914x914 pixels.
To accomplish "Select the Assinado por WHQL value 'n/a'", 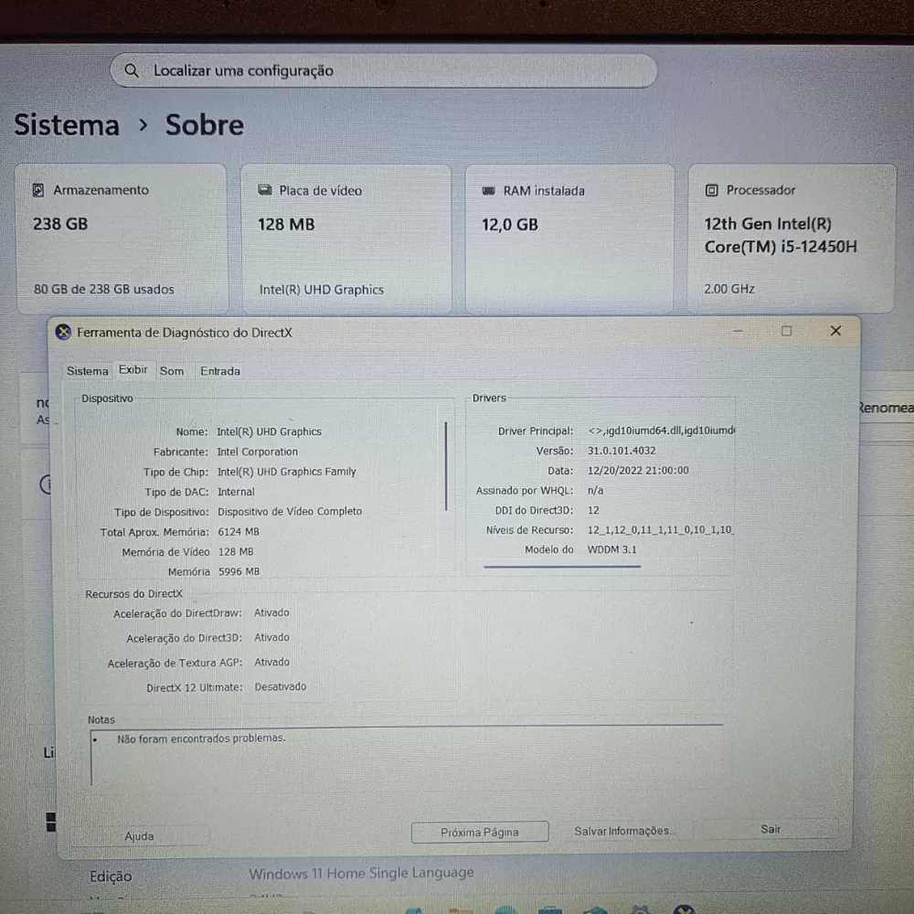I will click(x=595, y=490).
